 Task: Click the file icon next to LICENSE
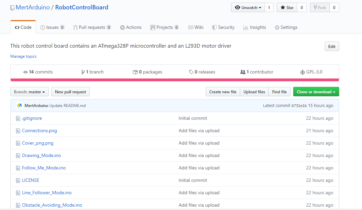coord(18,181)
